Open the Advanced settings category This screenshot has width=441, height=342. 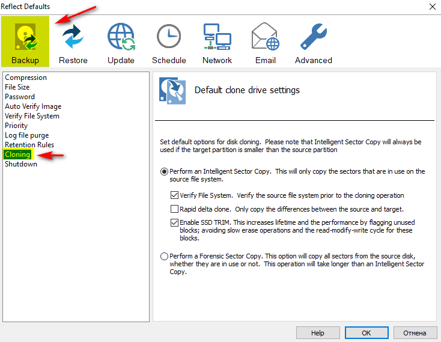pos(313,44)
